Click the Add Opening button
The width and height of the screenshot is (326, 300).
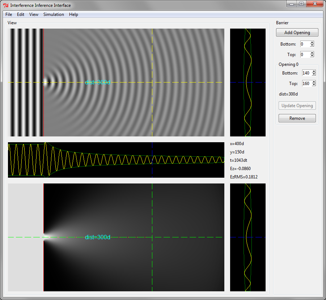[x=297, y=33]
